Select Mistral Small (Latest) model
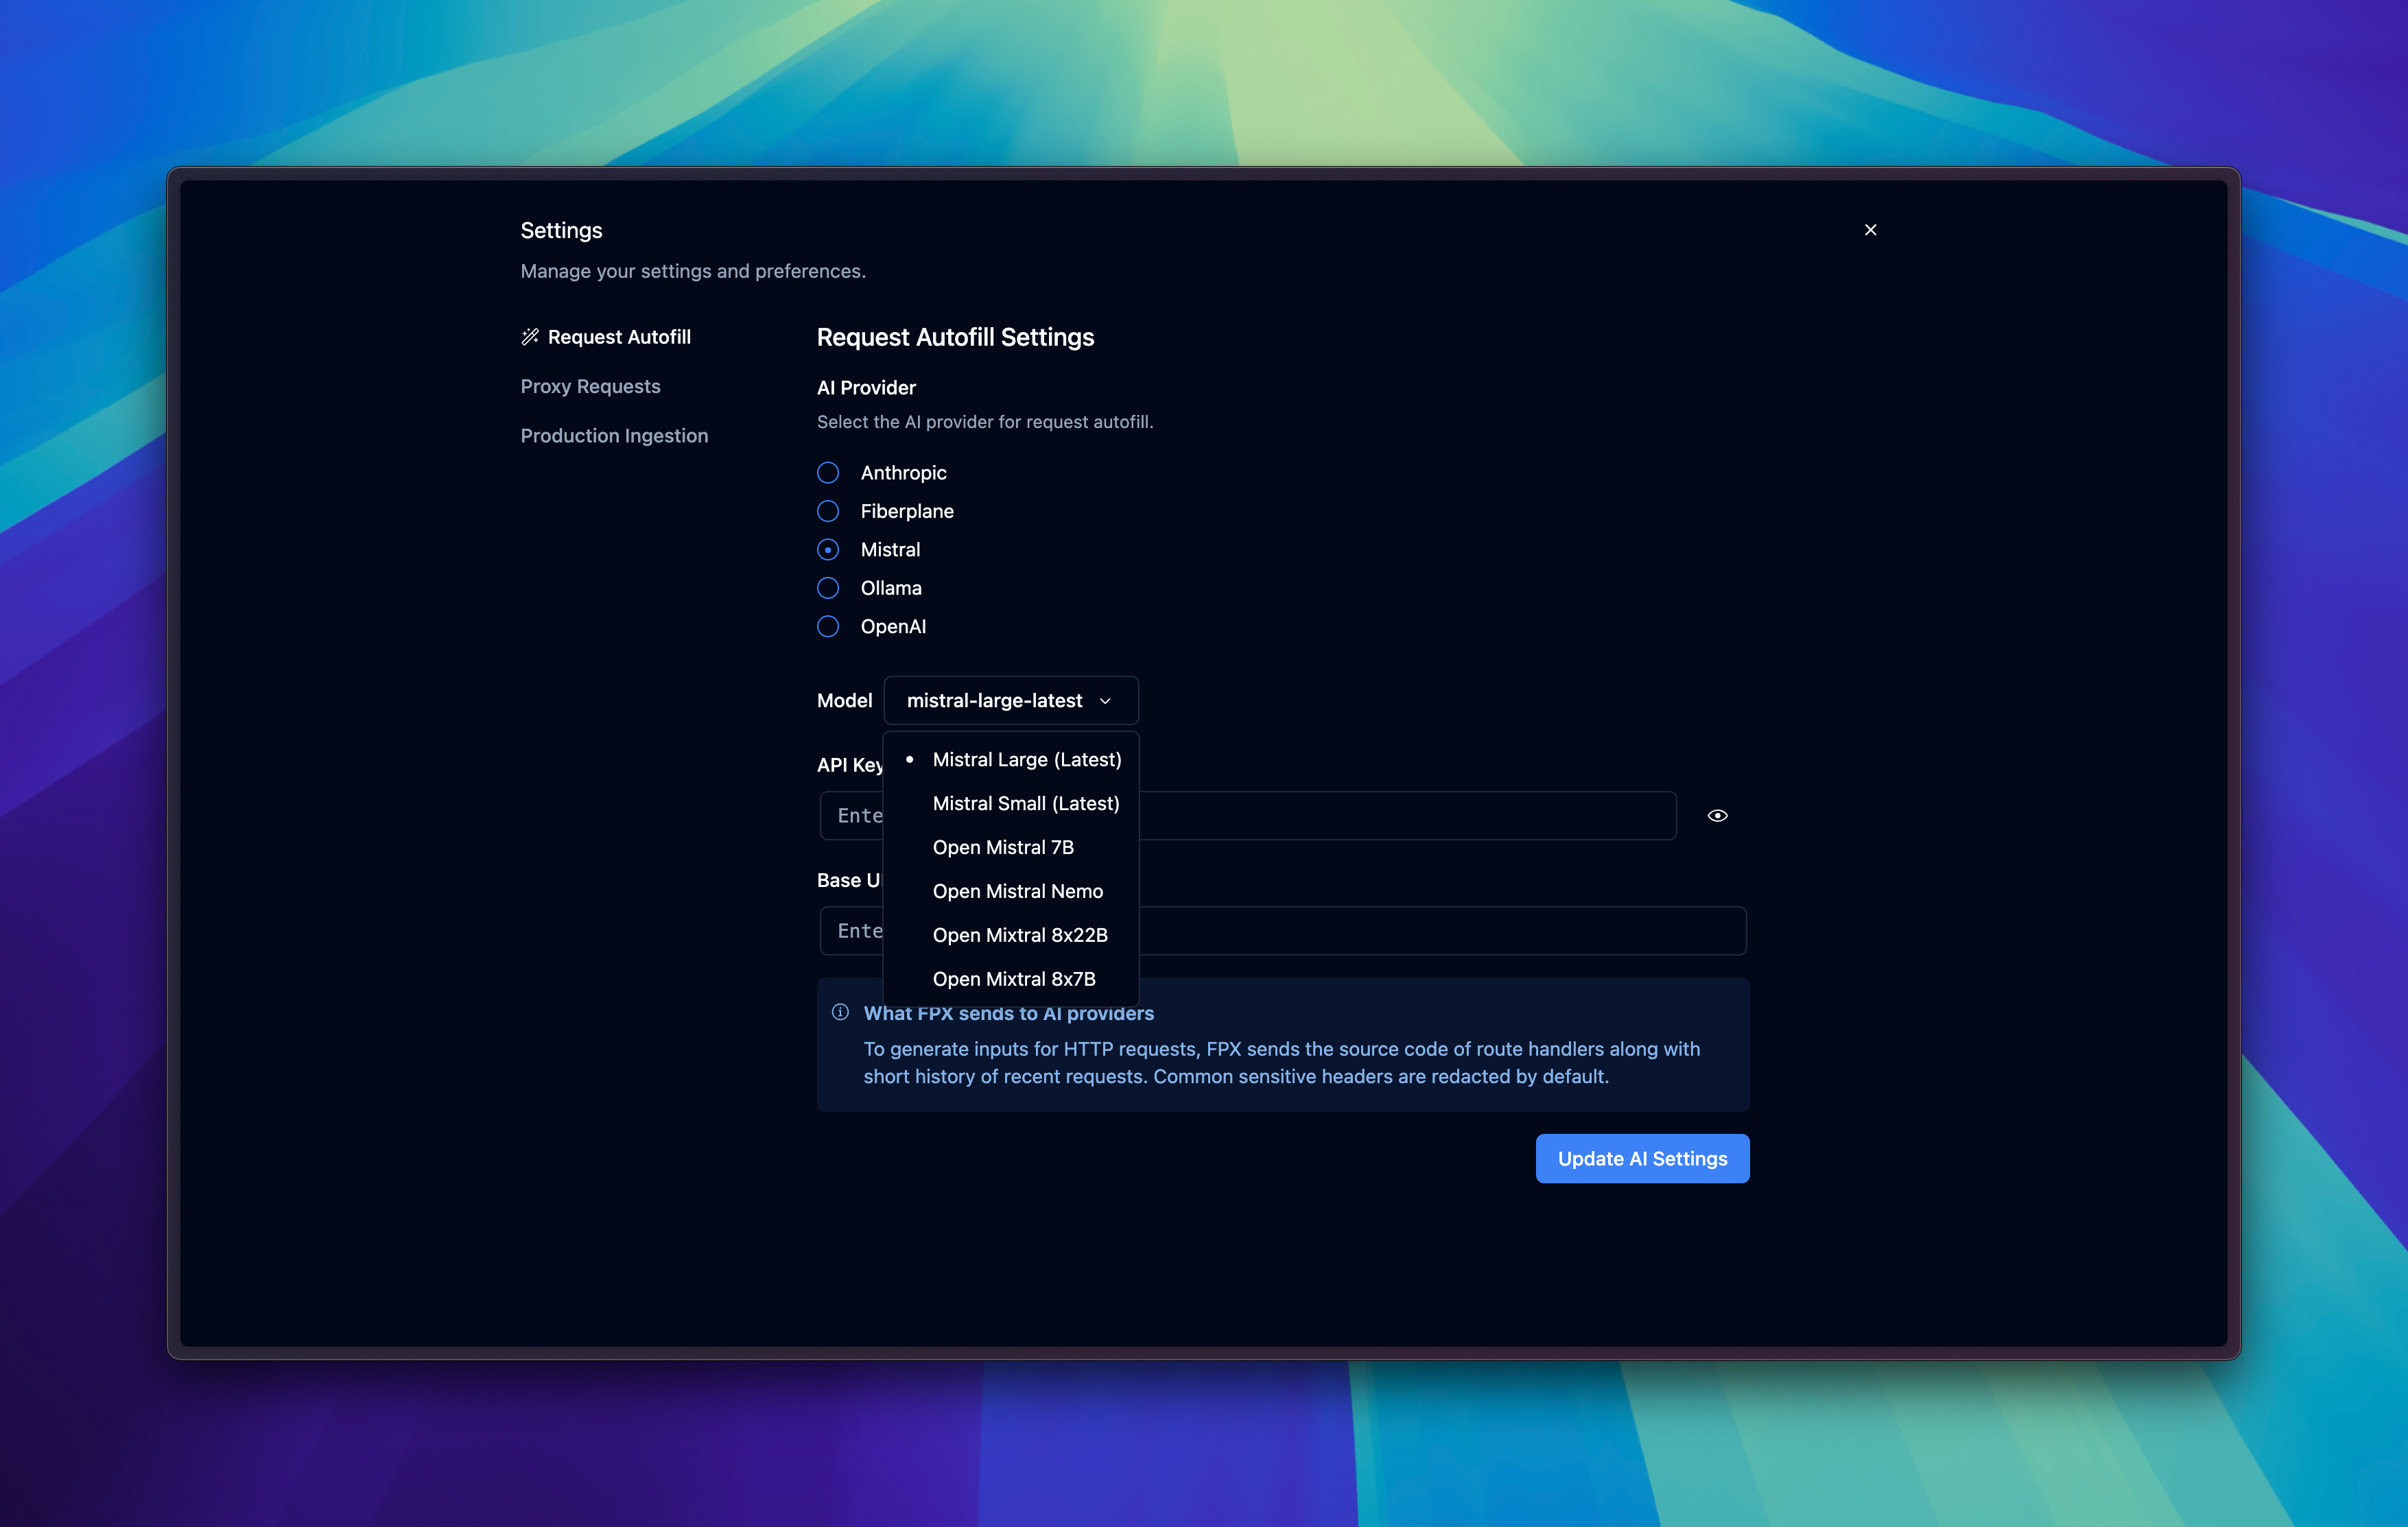 1025,803
